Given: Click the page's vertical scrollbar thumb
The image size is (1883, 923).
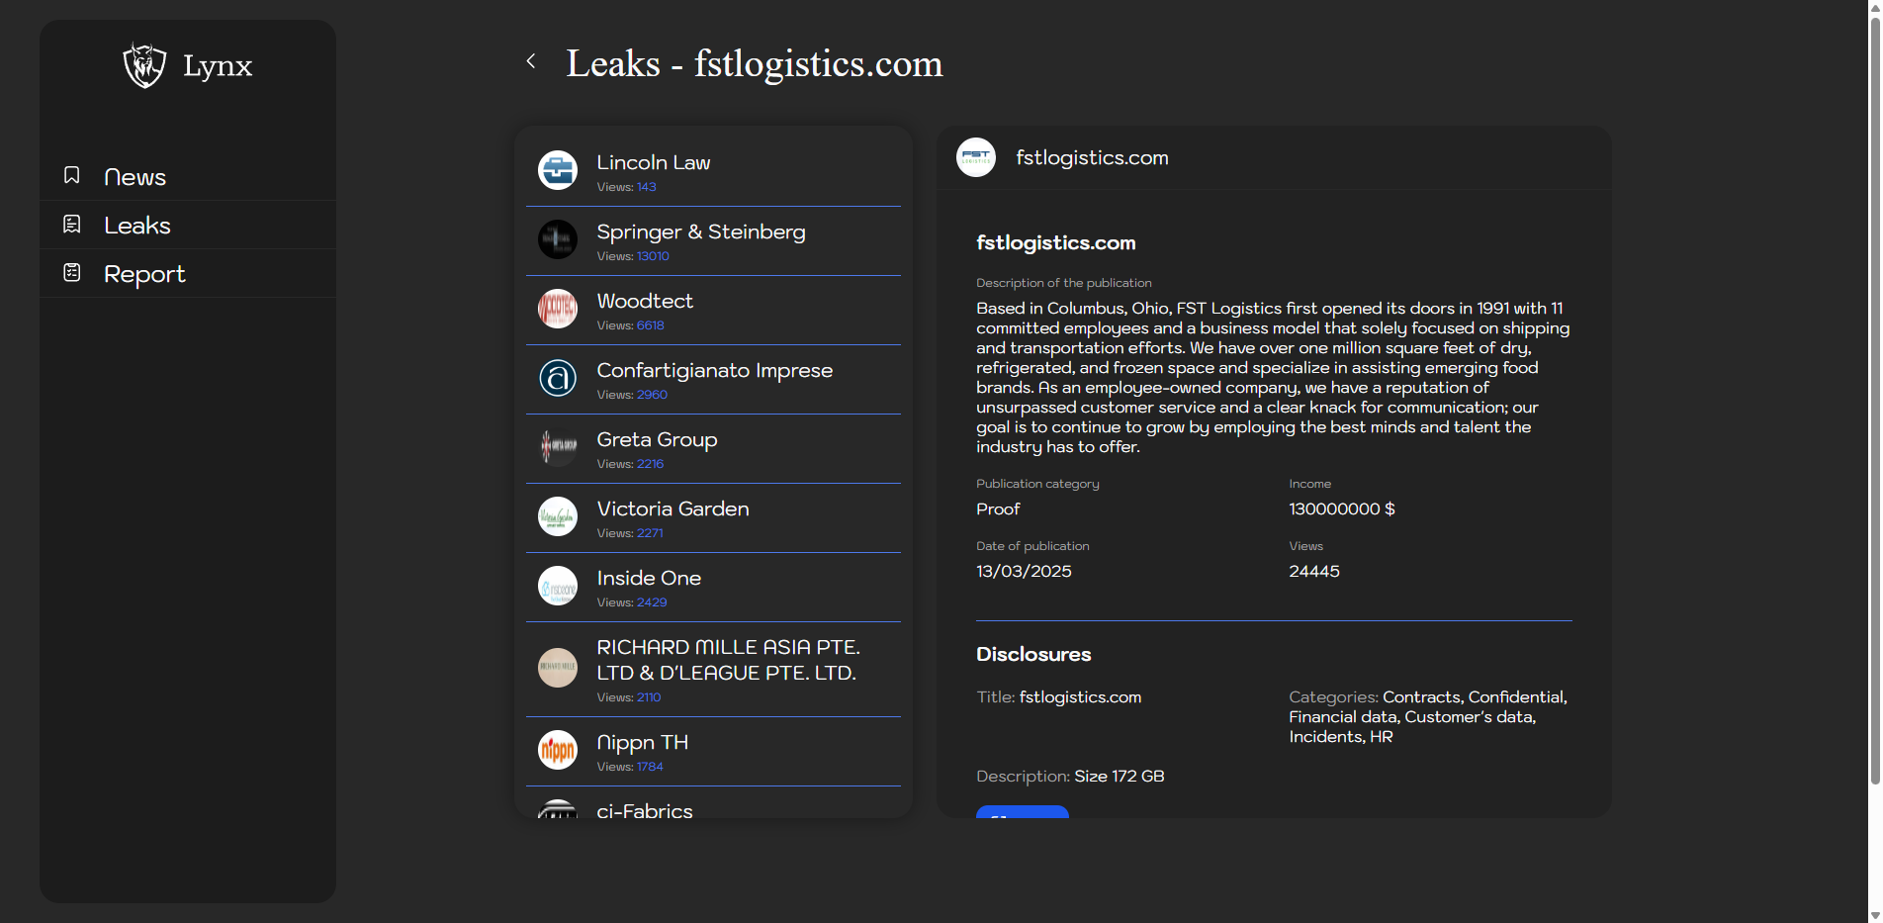Looking at the screenshot, I should tap(1874, 396).
